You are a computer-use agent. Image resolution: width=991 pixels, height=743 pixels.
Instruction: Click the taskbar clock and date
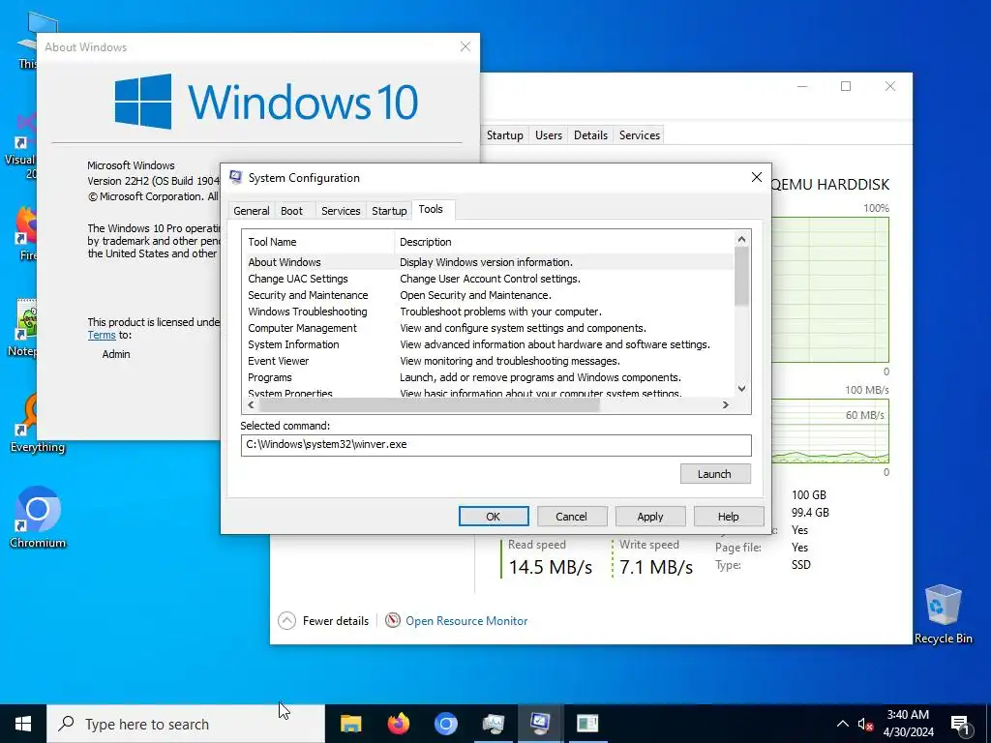[908, 724]
